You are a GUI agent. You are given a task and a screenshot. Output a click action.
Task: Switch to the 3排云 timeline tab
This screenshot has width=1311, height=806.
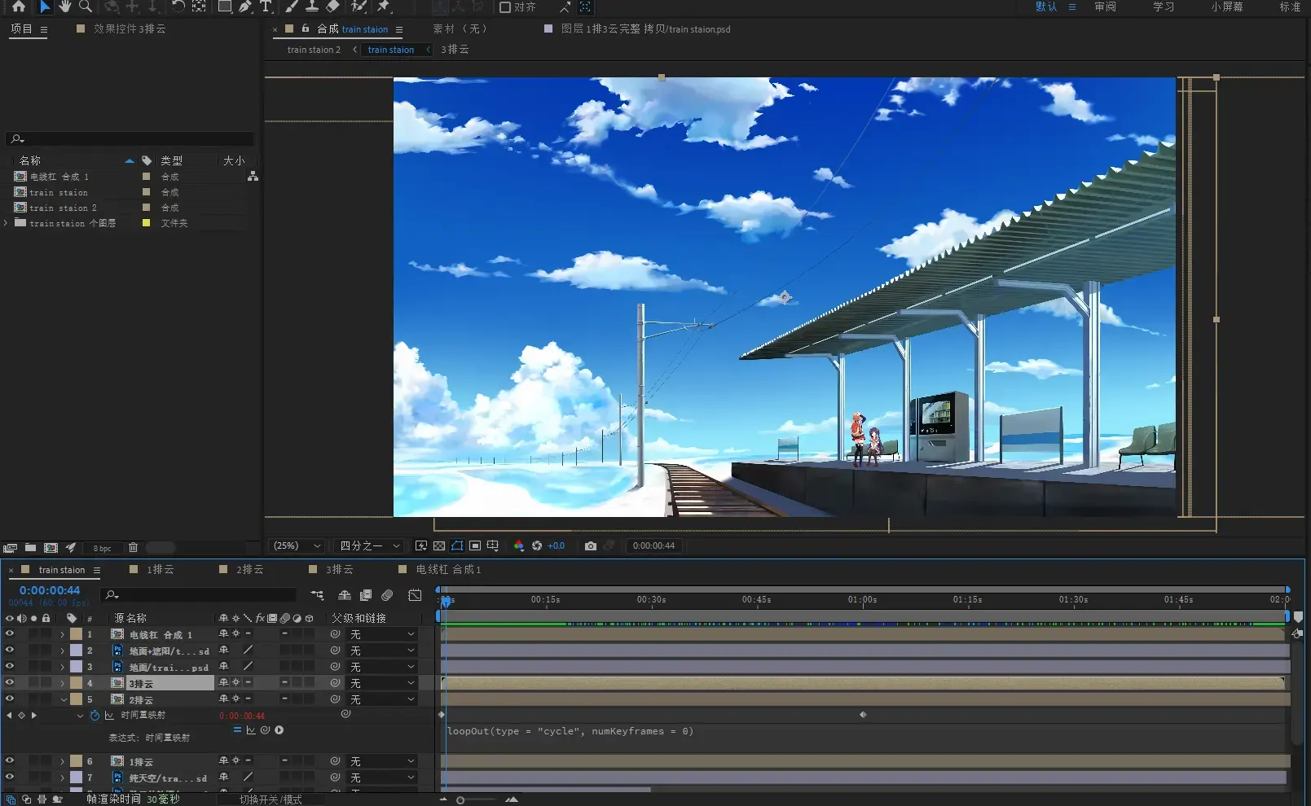(339, 570)
